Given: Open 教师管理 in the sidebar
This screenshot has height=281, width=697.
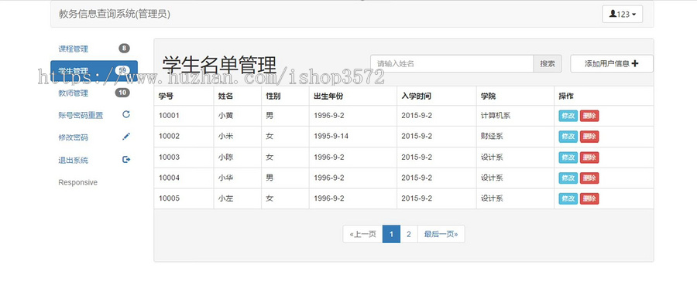Looking at the screenshot, I should tap(73, 93).
